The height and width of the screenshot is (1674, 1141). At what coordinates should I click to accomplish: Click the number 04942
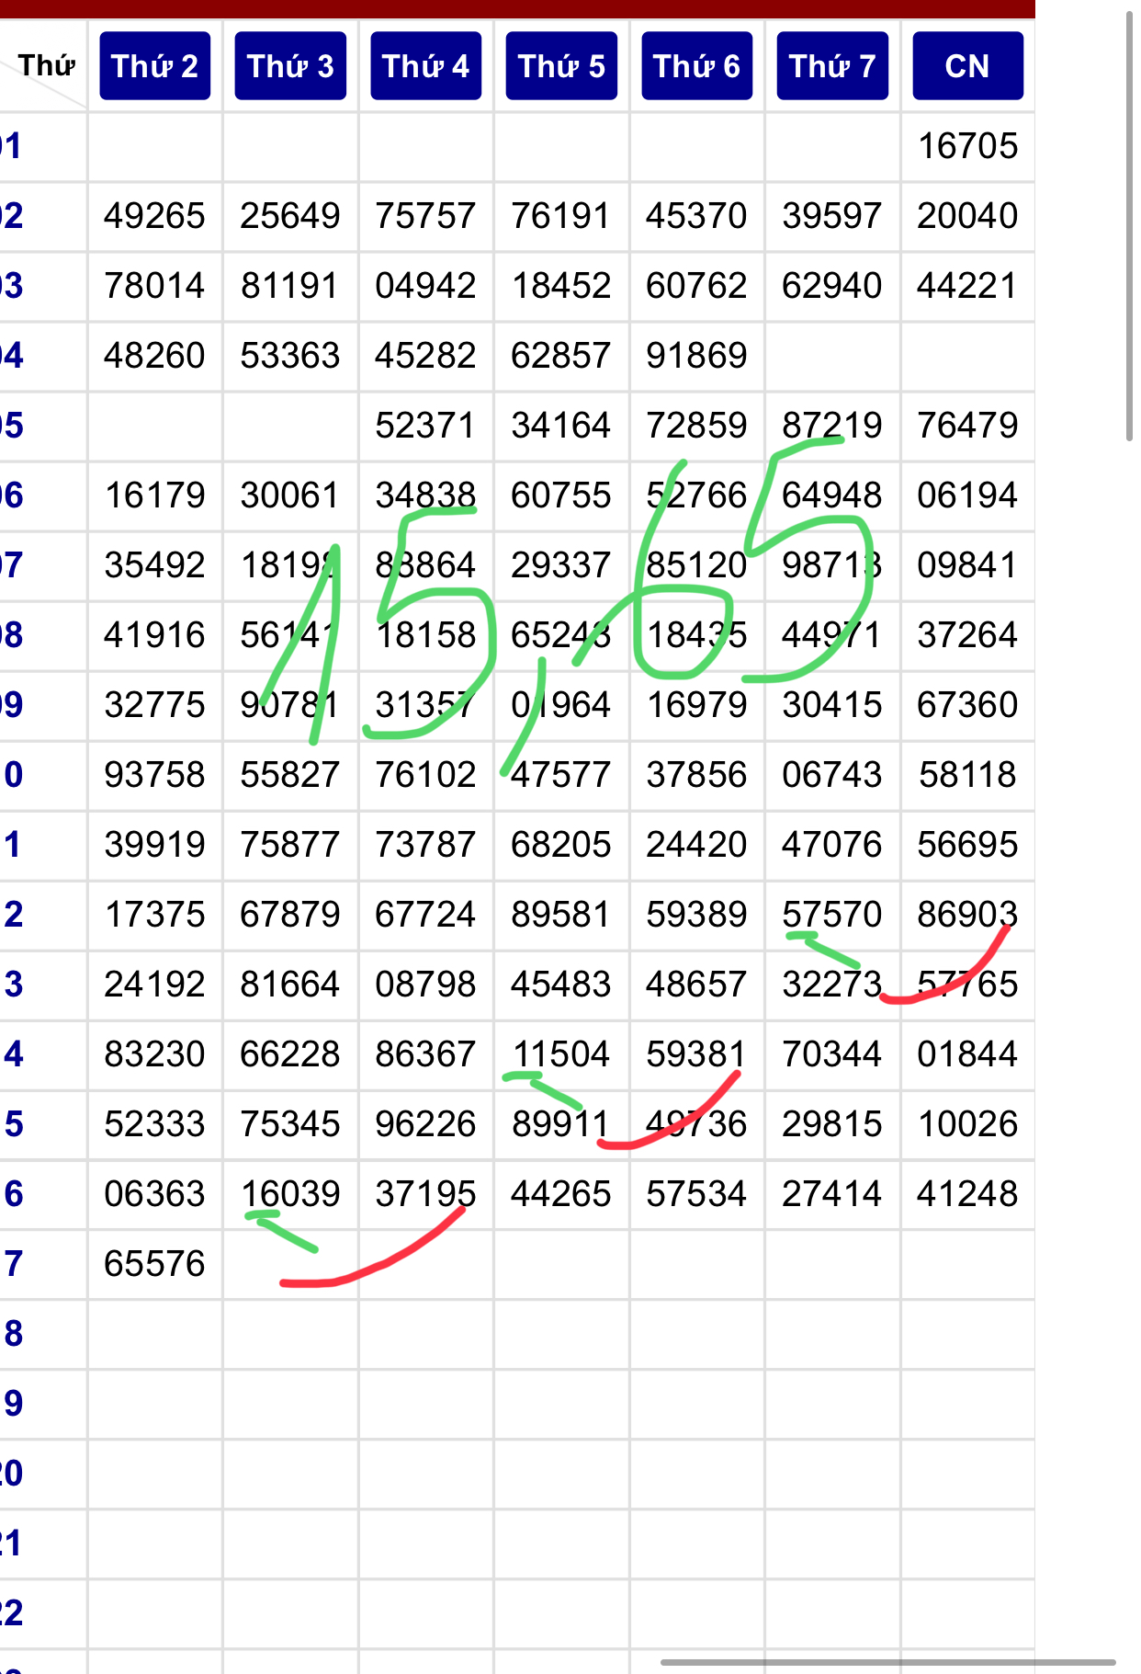425,286
